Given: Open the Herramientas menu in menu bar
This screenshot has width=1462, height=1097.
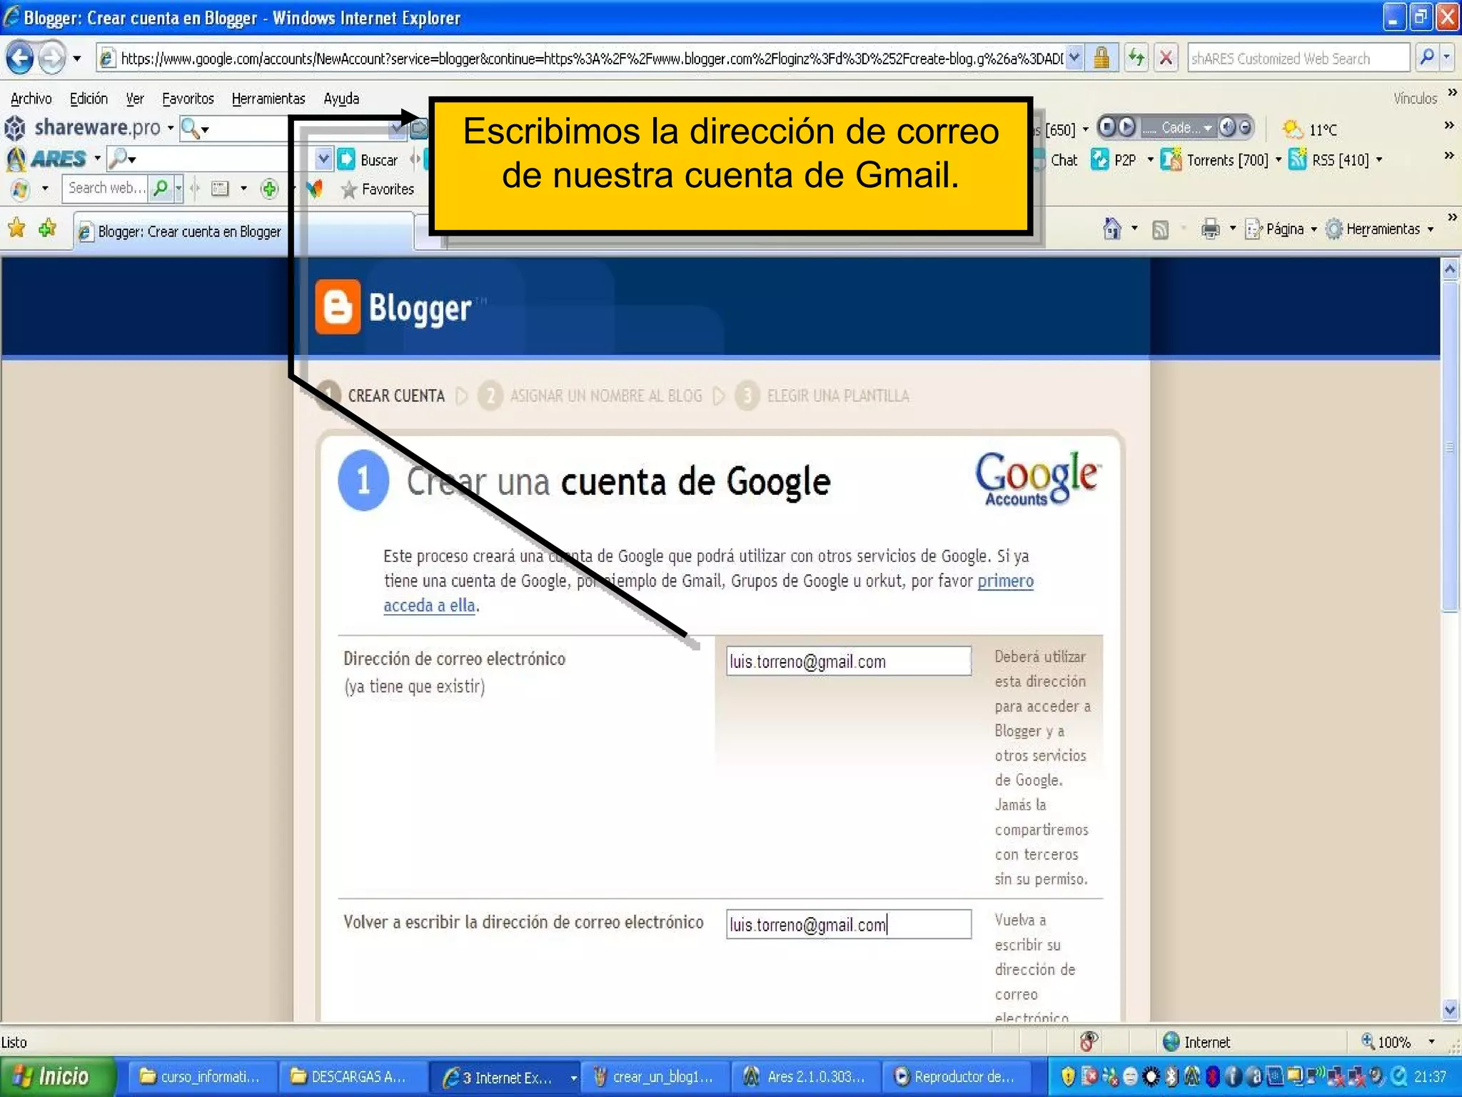Looking at the screenshot, I should point(268,99).
